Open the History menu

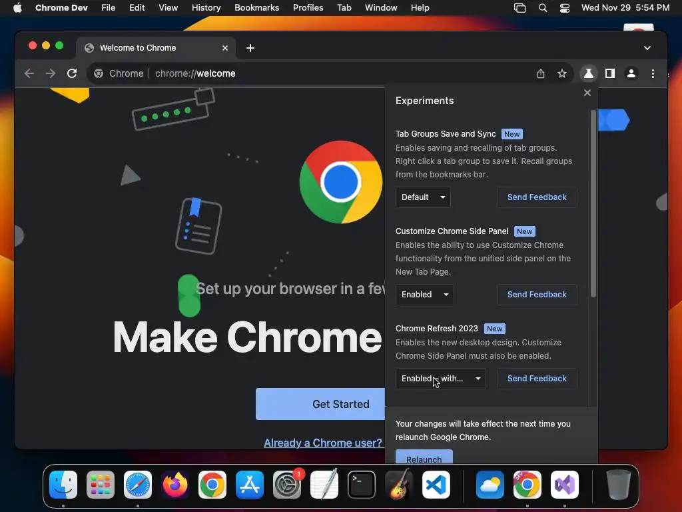click(206, 7)
